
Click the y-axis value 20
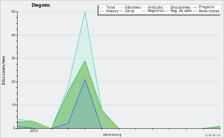pyautogui.click(x=13, y=82)
